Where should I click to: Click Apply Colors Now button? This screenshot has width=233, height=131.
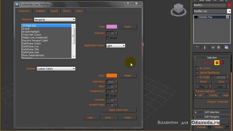[x=119, y=110]
